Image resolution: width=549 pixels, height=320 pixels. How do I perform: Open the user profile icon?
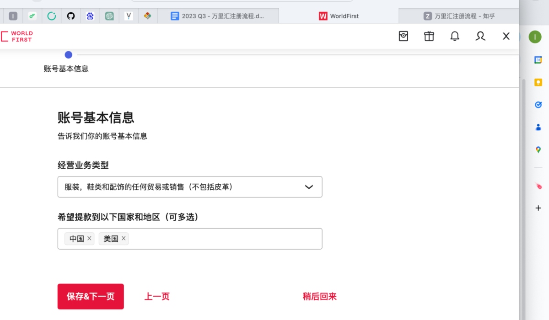pyautogui.click(x=480, y=36)
